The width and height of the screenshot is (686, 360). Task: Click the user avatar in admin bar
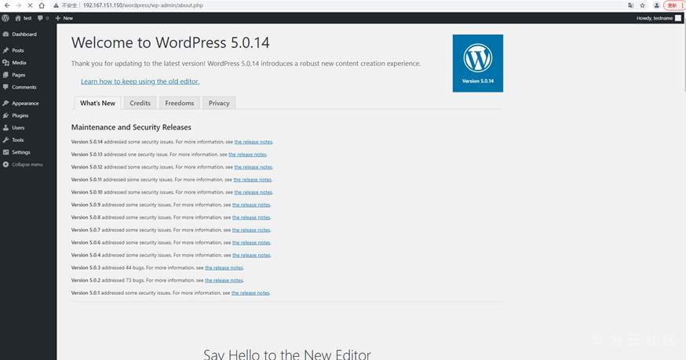(x=678, y=18)
